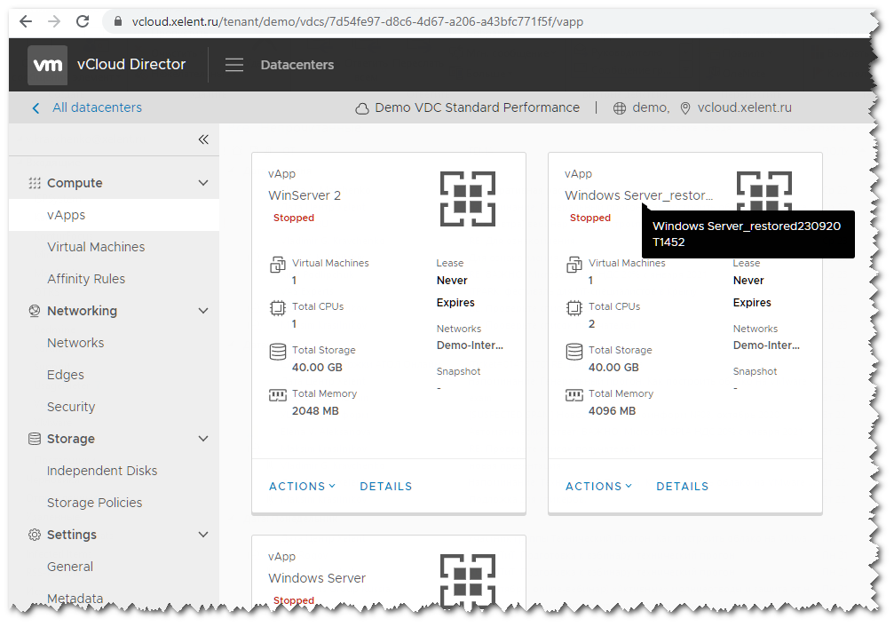Click the Windows Server_restor... vApp name
This screenshot has height=627, width=894.
[x=638, y=195]
